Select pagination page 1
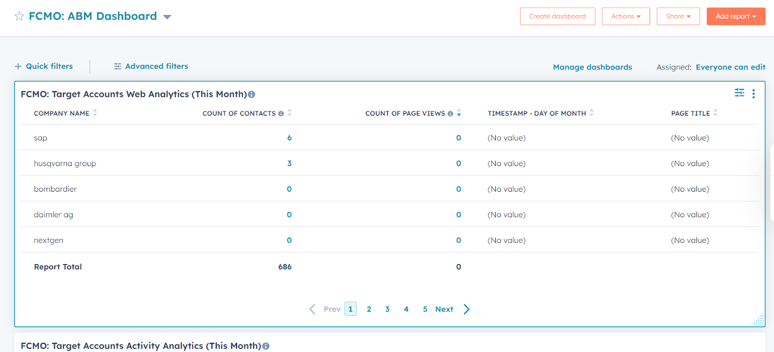 click(x=351, y=309)
